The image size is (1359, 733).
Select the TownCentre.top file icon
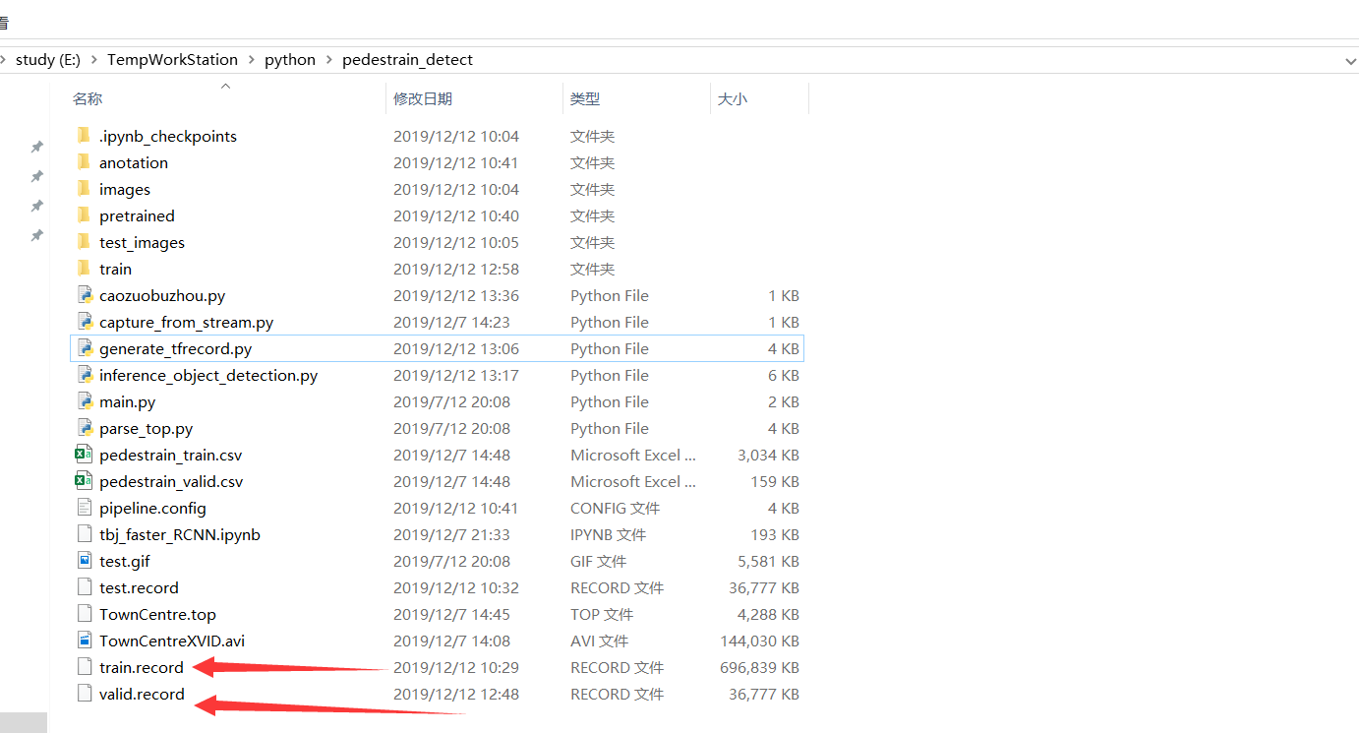84,614
